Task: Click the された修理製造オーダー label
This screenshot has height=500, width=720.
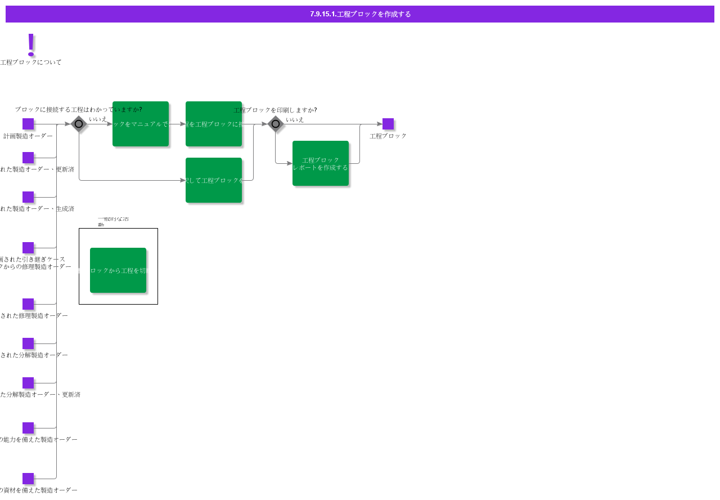Action: (x=34, y=316)
